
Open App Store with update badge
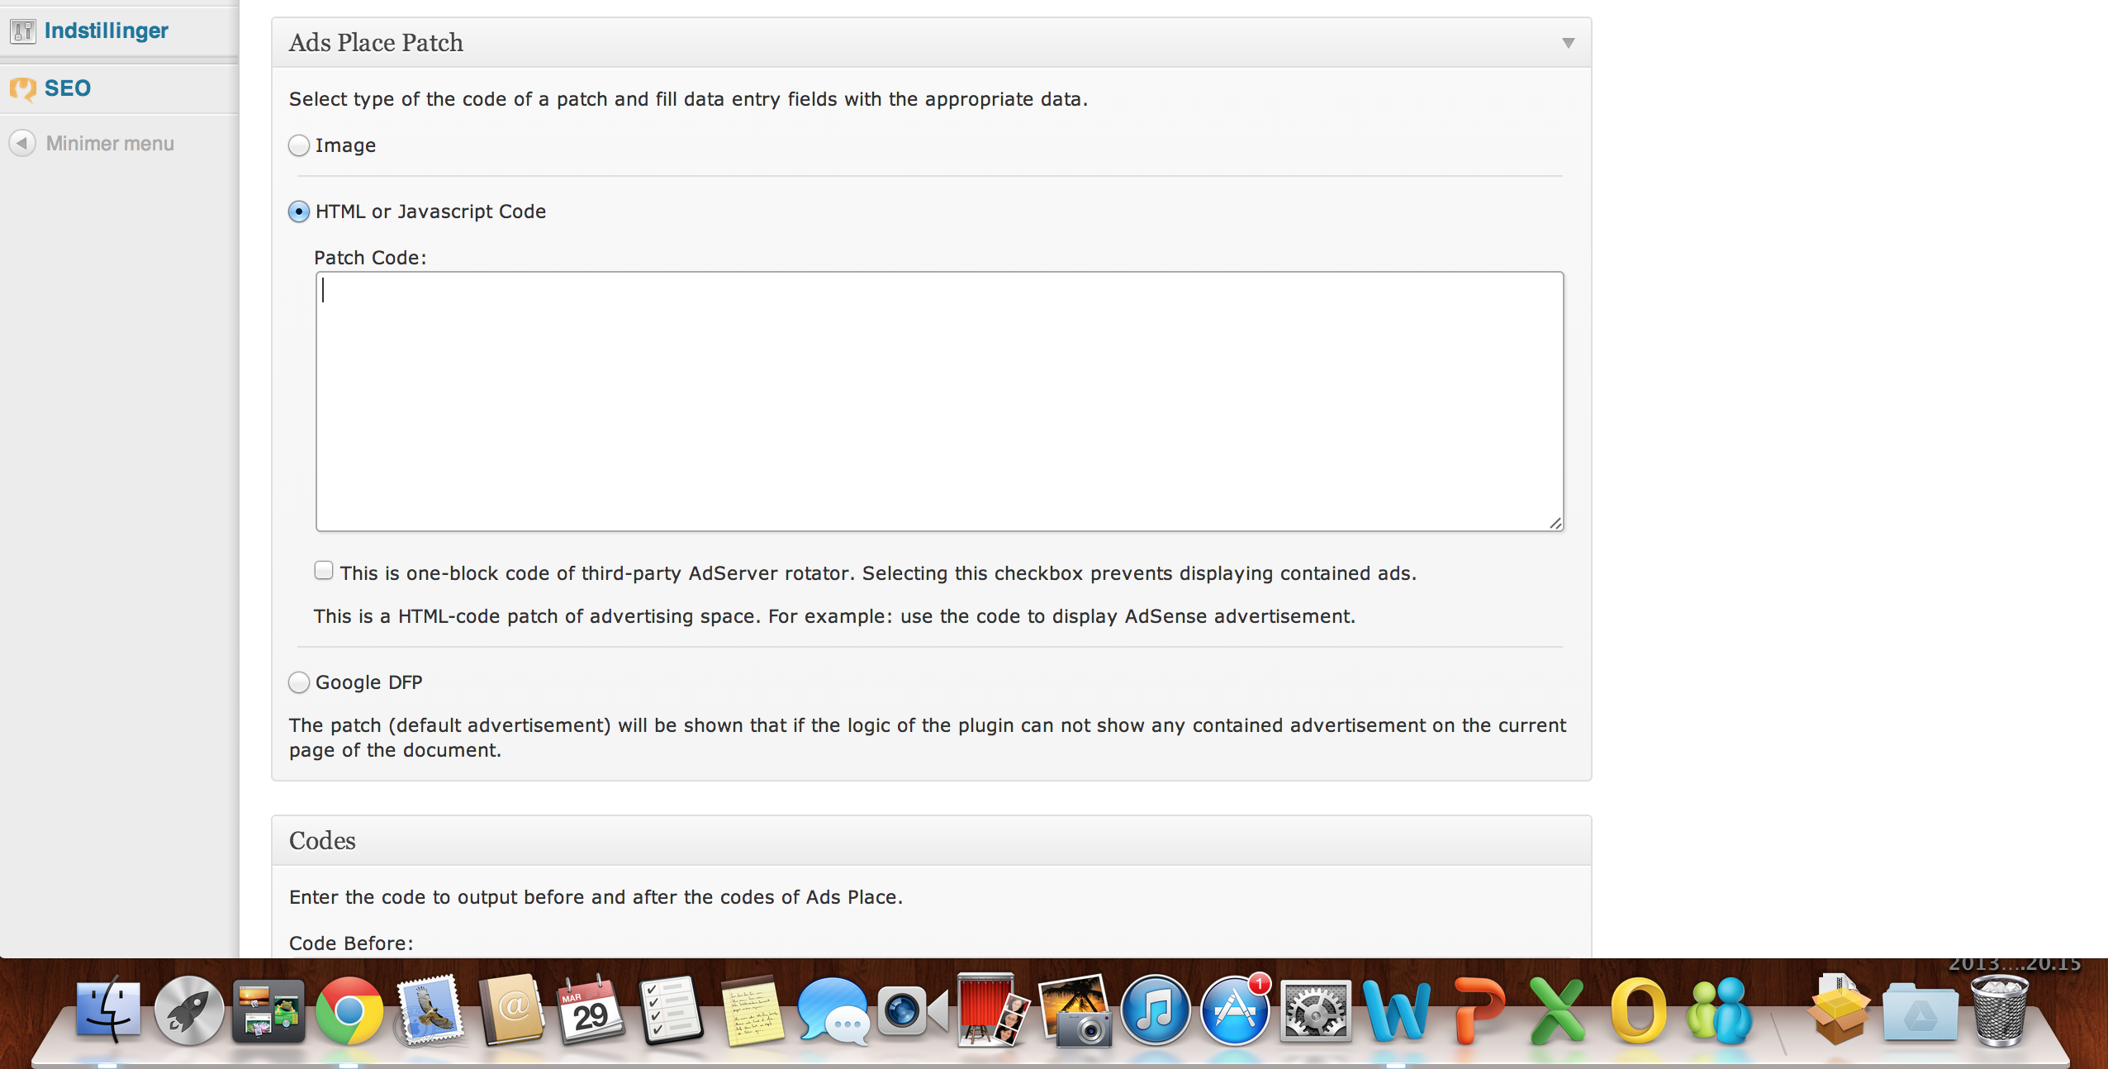tap(1234, 1011)
